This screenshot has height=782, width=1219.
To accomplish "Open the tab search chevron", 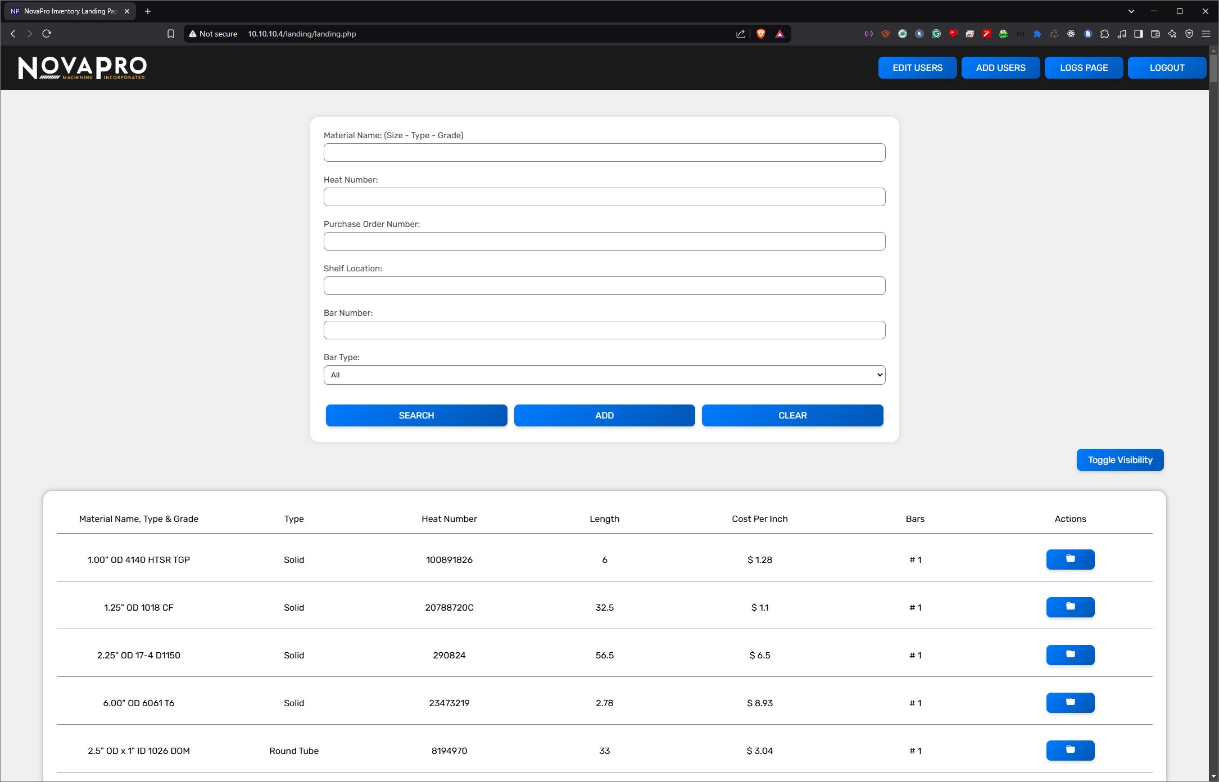I will [1131, 11].
